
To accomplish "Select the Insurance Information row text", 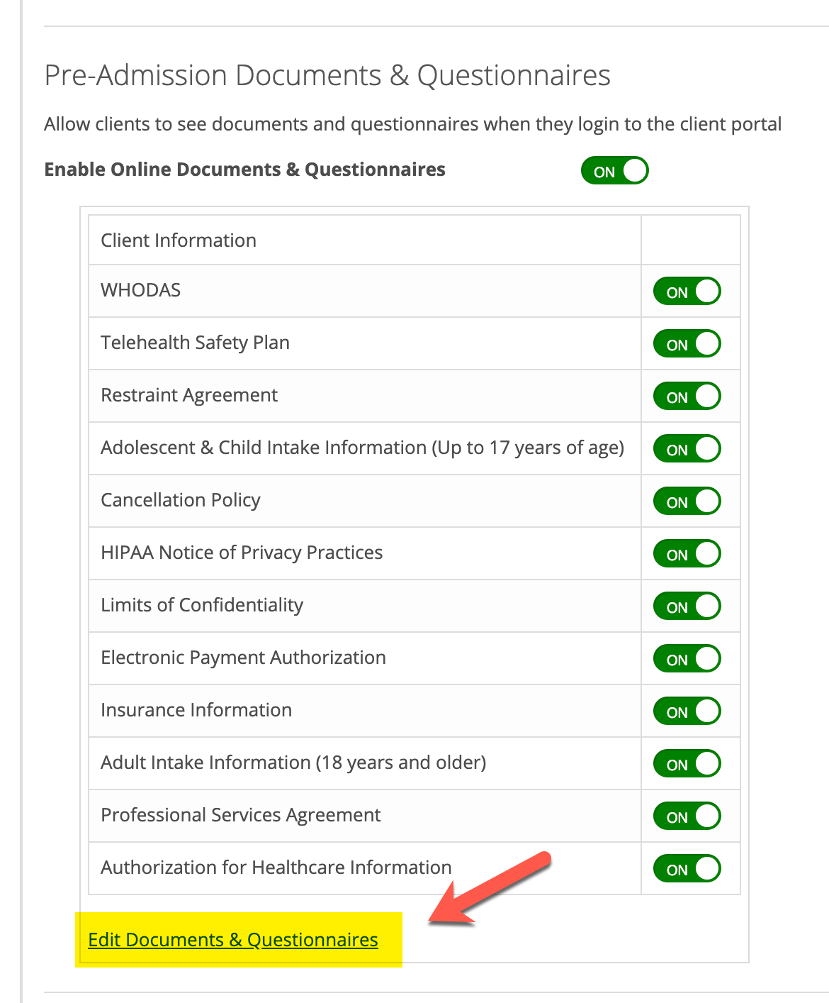I will click(196, 711).
